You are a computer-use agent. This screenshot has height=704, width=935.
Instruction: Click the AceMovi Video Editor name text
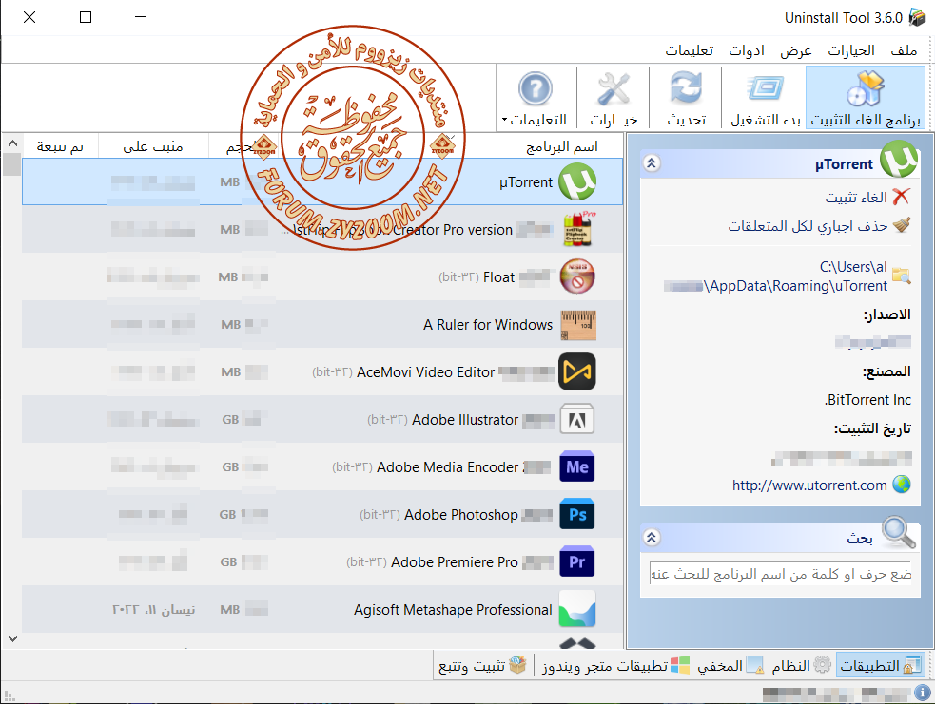pyautogui.click(x=425, y=372)
